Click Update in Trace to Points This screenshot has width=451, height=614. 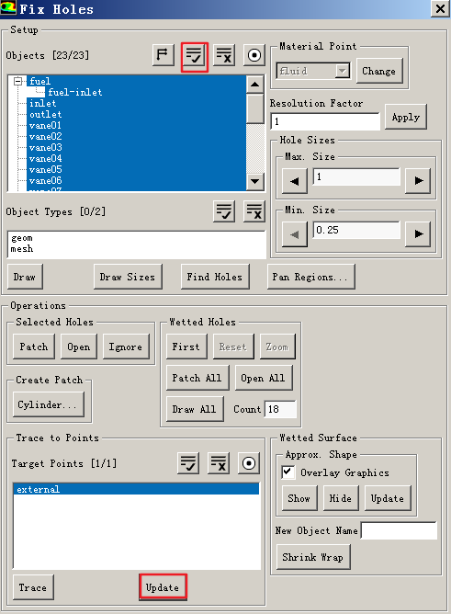163,587
